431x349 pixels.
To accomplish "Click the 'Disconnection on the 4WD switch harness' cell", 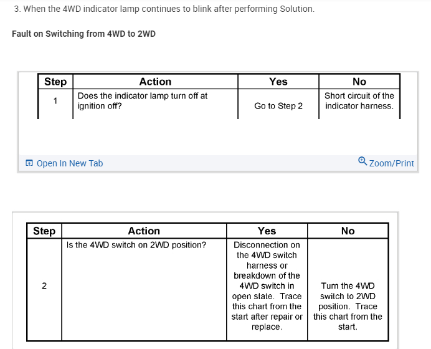I will click(267, 286).
